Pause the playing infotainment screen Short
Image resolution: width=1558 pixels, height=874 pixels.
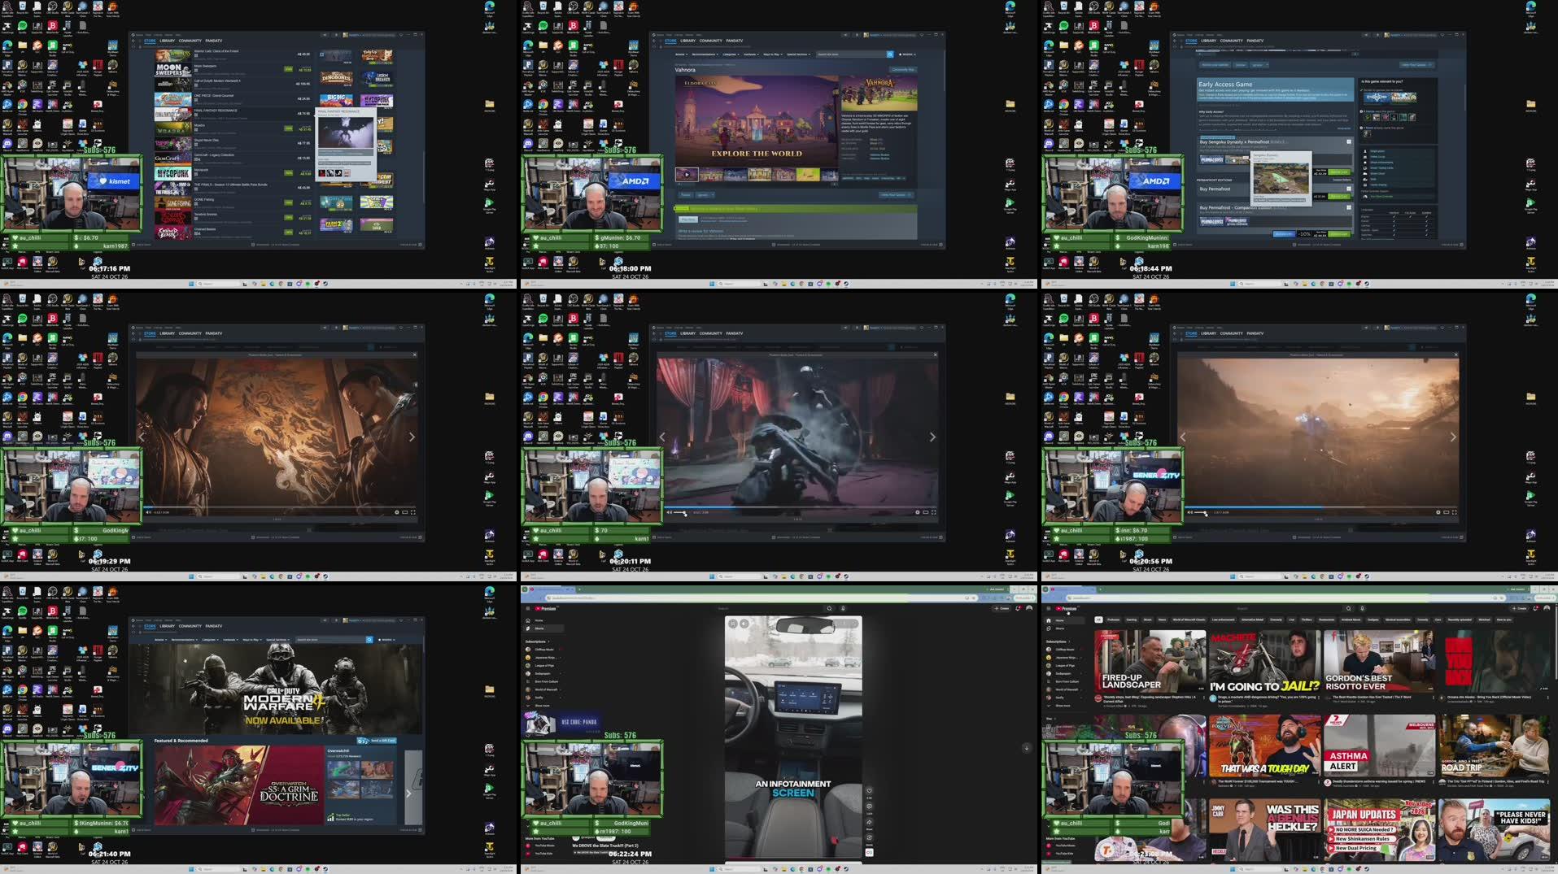click(733, 624)
